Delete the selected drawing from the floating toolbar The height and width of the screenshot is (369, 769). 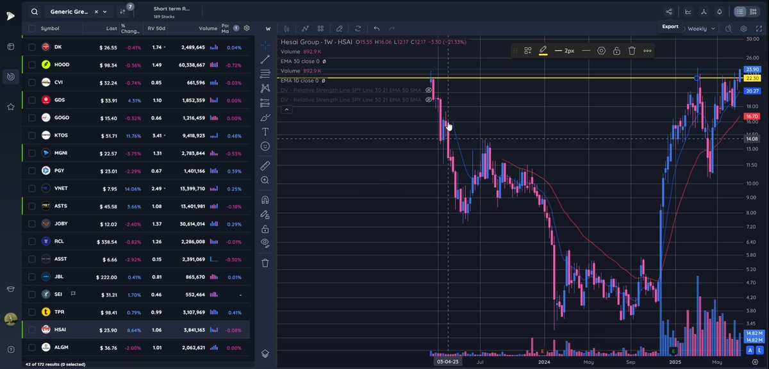tap(632, 51)
